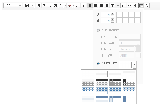Apply superscript formatting
160x108 pixels.
point(78,6)
